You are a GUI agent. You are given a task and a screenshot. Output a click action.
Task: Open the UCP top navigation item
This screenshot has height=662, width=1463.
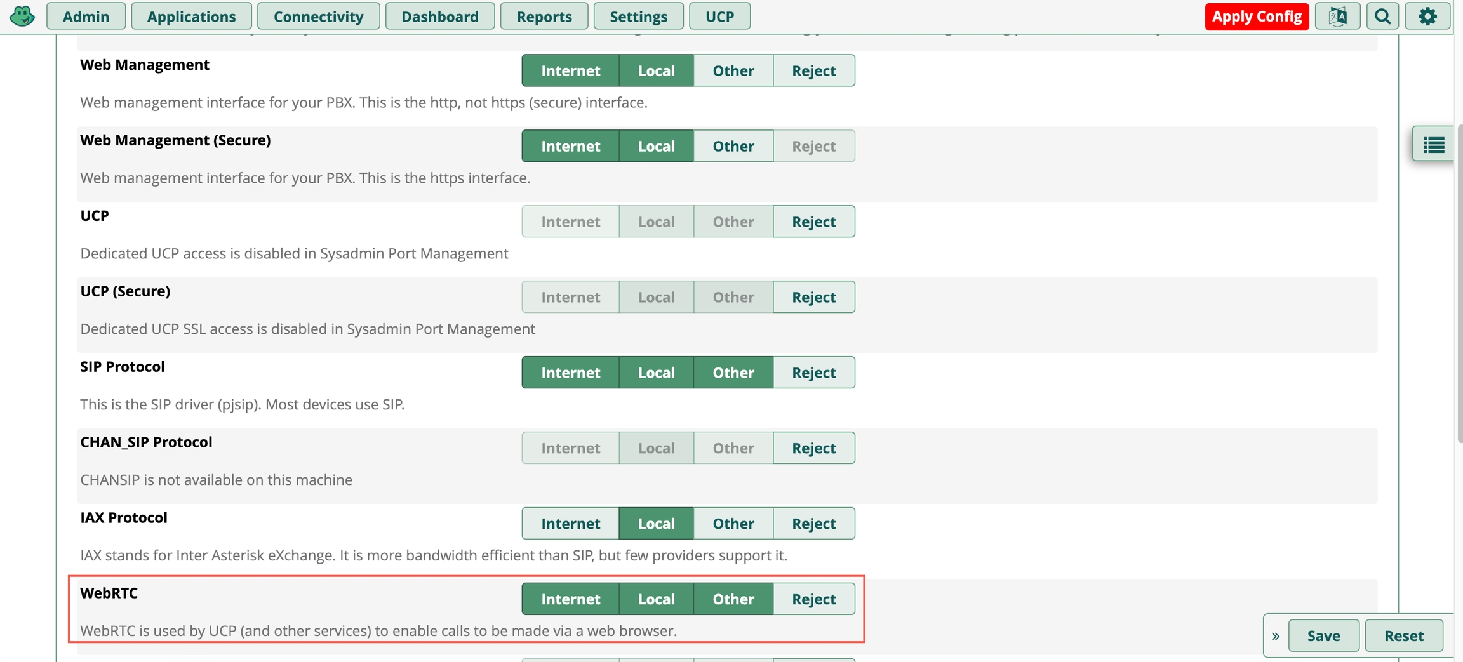(x=719, y=17)
